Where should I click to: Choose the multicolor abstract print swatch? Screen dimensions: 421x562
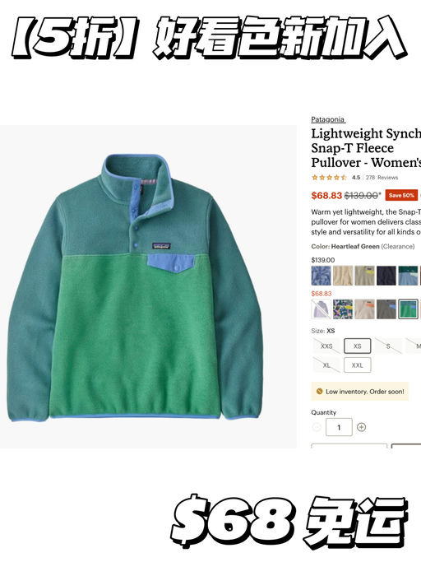pyautogui.click(x=343, y=309)
